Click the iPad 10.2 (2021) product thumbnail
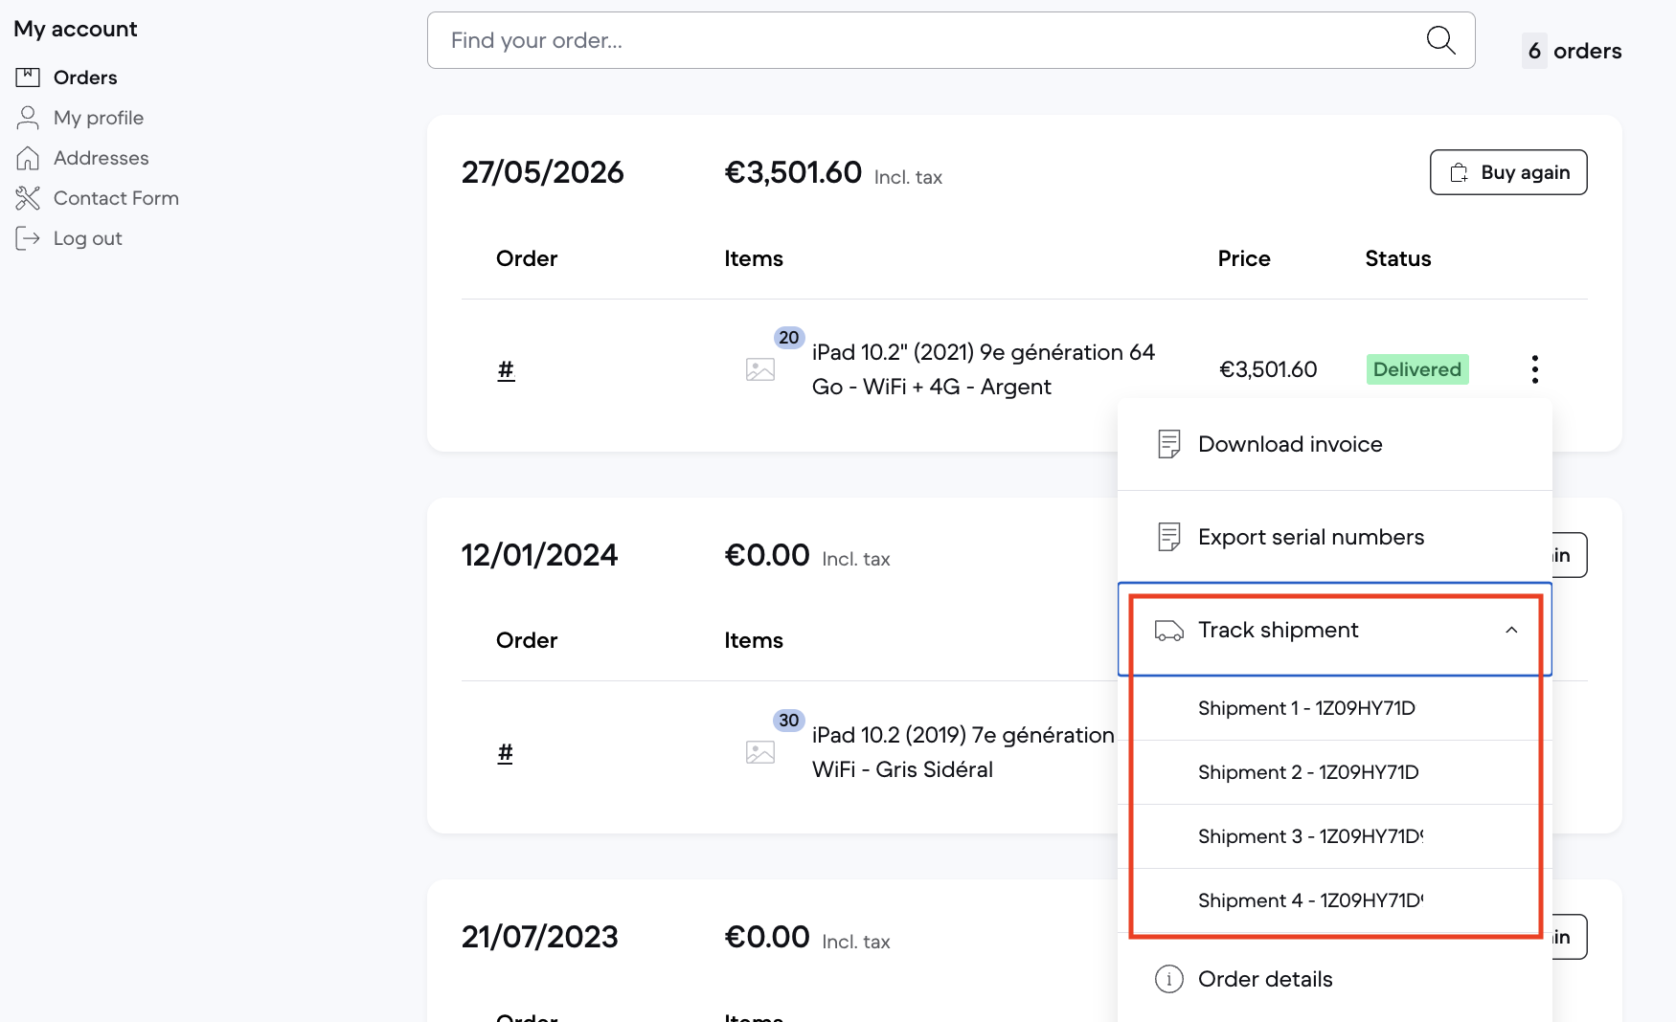The image size is (1676, 1022). (760, 369)
